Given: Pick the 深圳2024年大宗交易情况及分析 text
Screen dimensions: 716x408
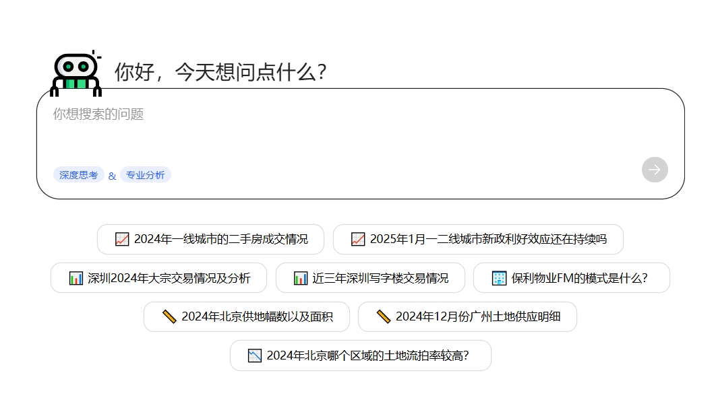Looking at the screenshot, I should [x=169, y=278].
